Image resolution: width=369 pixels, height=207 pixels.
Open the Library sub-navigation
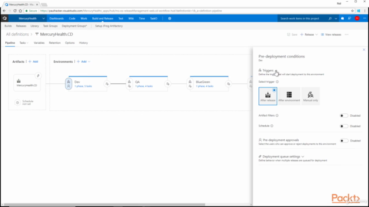(35, 26)
